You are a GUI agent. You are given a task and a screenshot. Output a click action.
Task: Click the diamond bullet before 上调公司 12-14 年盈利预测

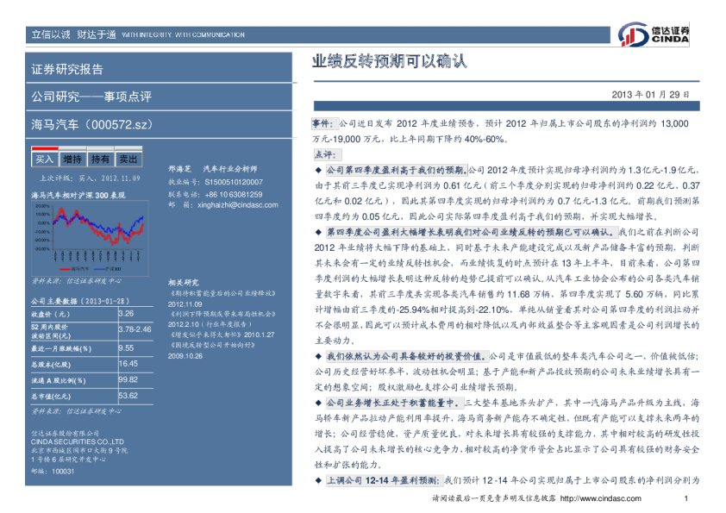pos(318,479)
